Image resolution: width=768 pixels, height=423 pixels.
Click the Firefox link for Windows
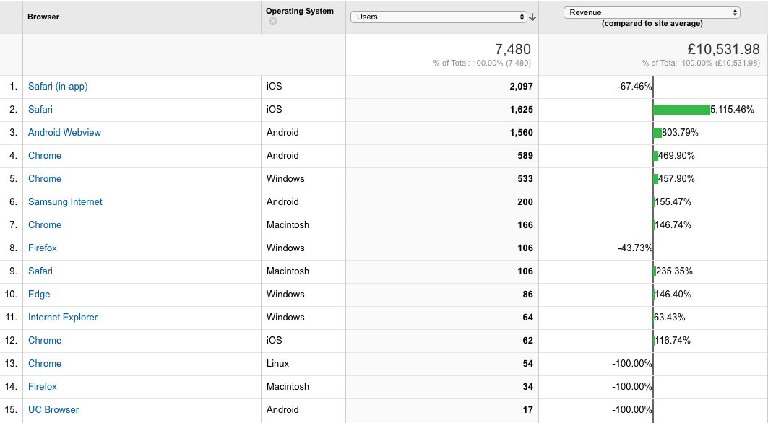[x=42, y=248]
